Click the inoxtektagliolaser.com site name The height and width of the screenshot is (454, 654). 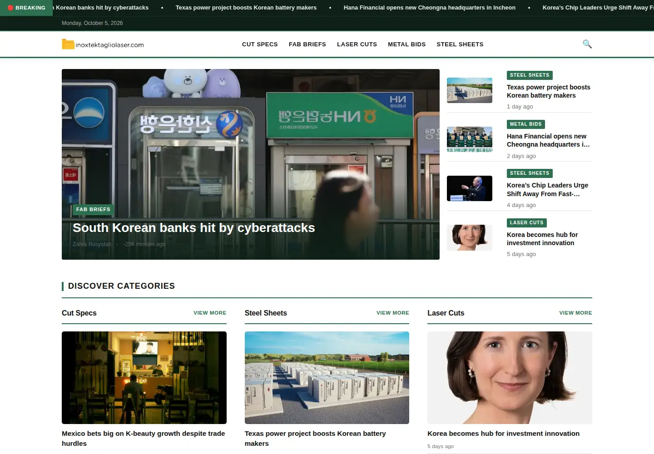click(x=109, y=45)
